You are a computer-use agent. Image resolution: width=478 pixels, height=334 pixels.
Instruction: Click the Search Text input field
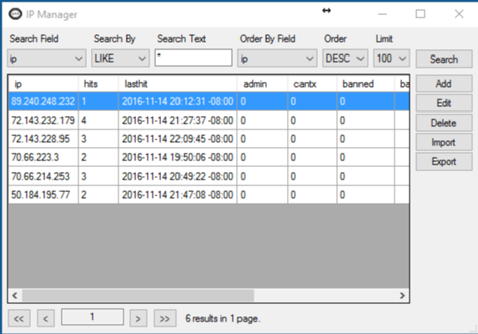[194, 58]
